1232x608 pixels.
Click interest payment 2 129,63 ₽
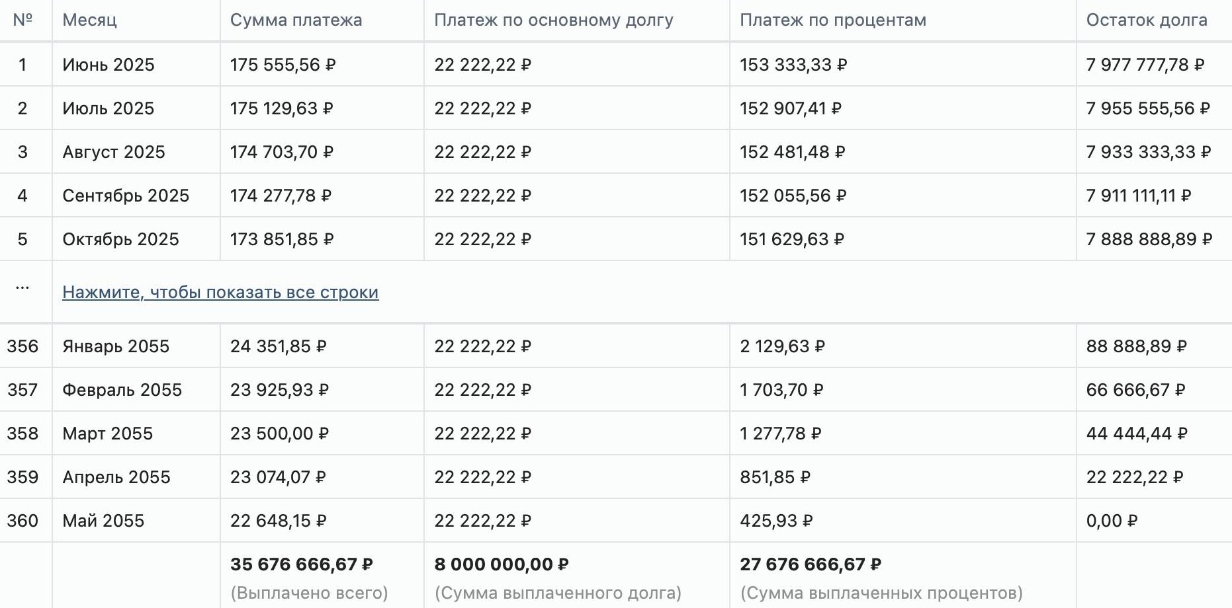[x=783, y=346]
